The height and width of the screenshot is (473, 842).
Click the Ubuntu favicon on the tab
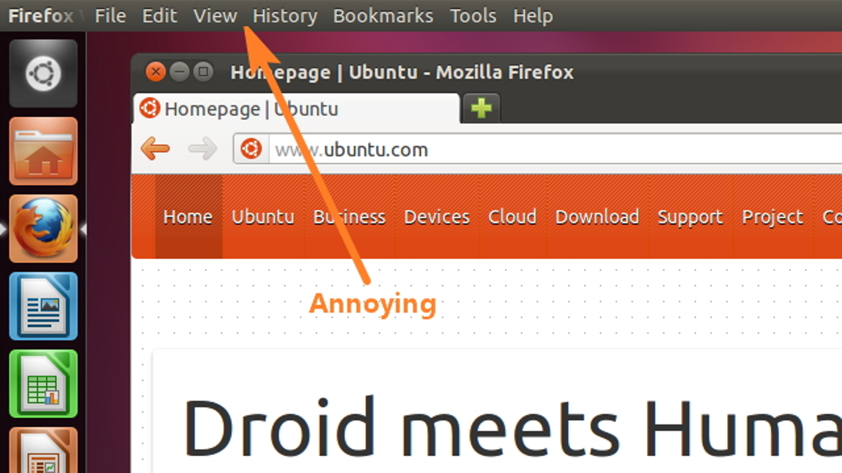coord(150,108)
